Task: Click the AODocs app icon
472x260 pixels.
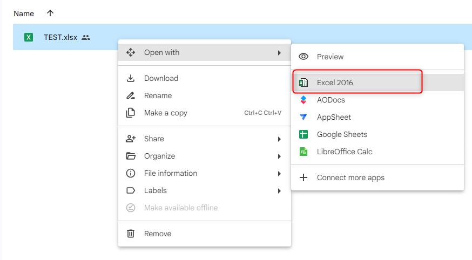Action: pyautogui.click(x=304, y=100)
